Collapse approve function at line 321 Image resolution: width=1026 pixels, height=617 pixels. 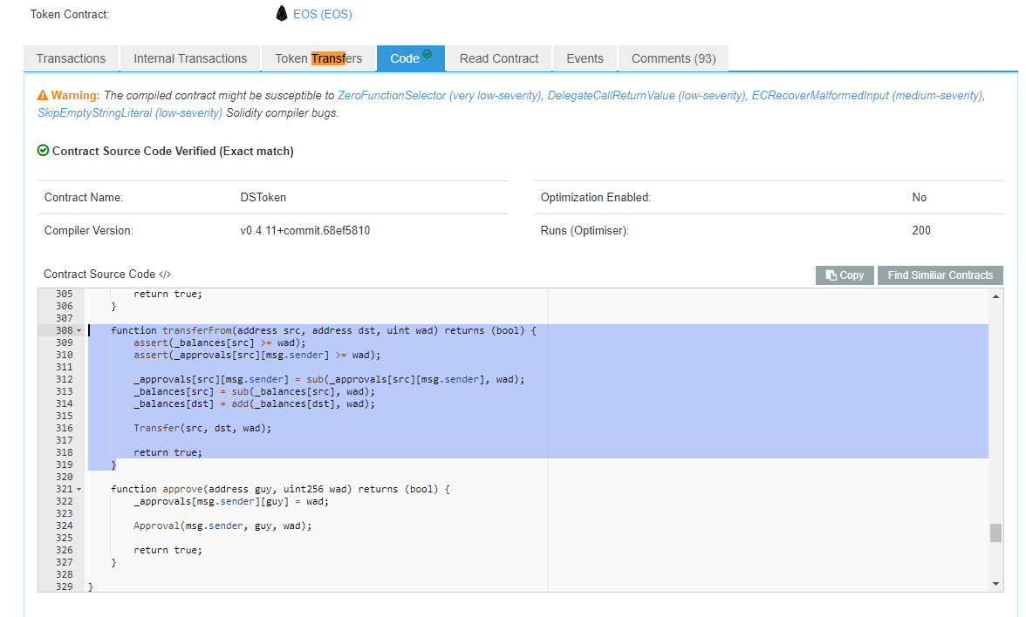(x=79, y=489)
